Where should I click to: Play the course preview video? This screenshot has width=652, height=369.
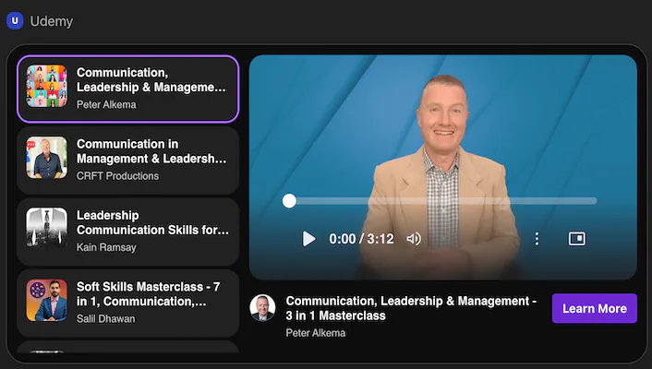pos(308,239)
